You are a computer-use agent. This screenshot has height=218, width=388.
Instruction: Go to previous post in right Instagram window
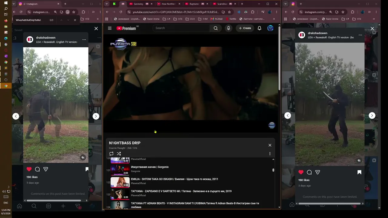288,115
